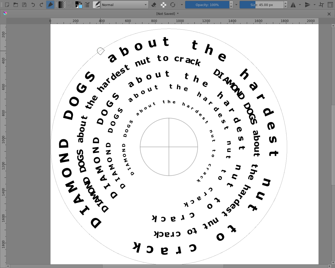335x268 pixels.
Task: Toggle eraser mode
Action: click(154, 5)
